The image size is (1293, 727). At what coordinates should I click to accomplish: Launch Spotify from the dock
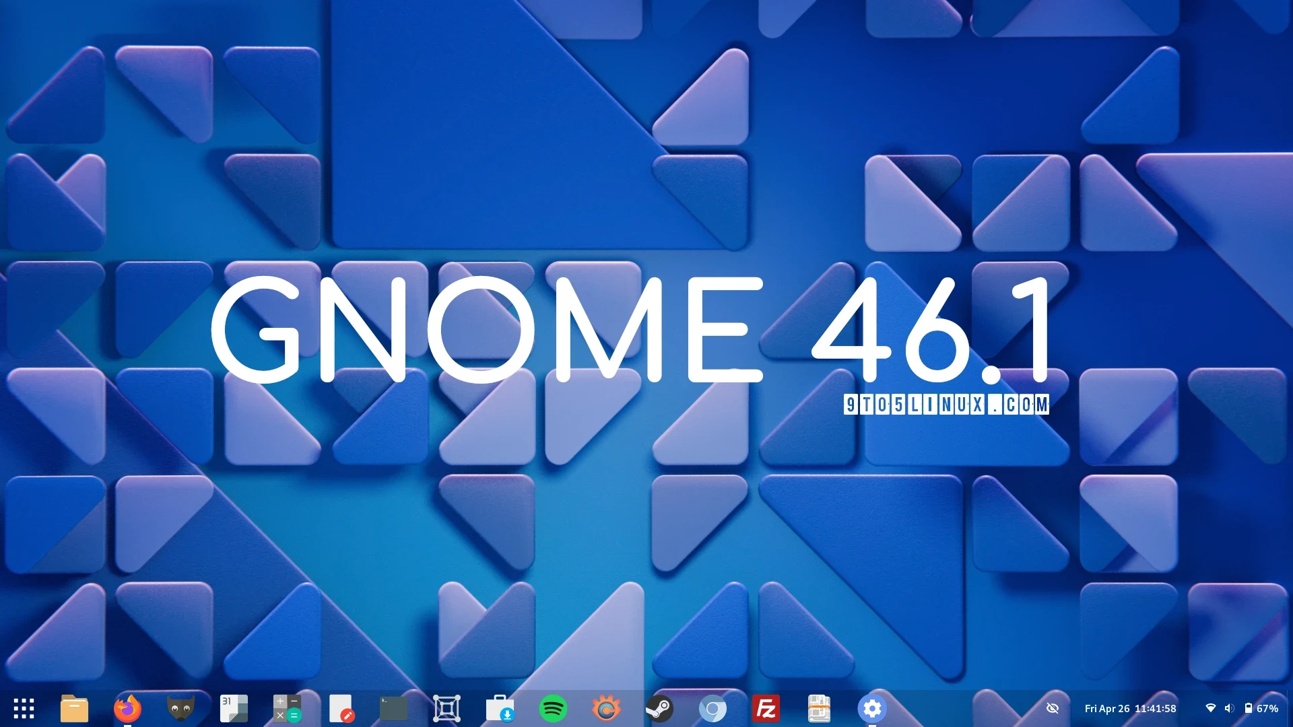pos(553,708)
